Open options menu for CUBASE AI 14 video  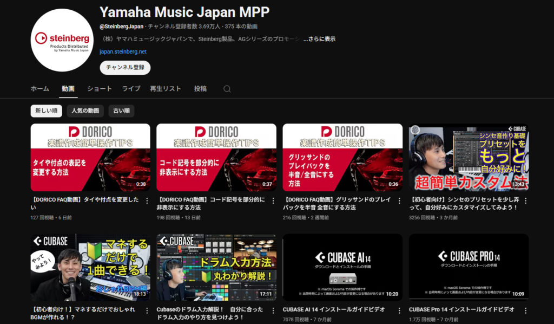coord(399,310)
